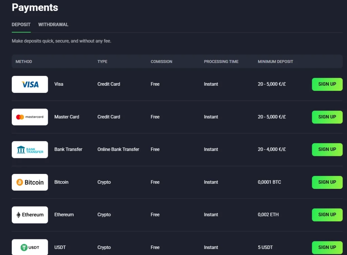Screen dimensions: 347x255
Task: Click Instant processing time in Bitcoin row
Action: 211,182
